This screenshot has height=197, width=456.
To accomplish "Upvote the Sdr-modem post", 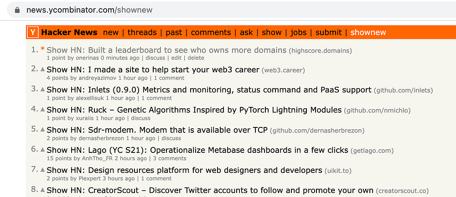I will pyautogui.click(x=43, y=130).
